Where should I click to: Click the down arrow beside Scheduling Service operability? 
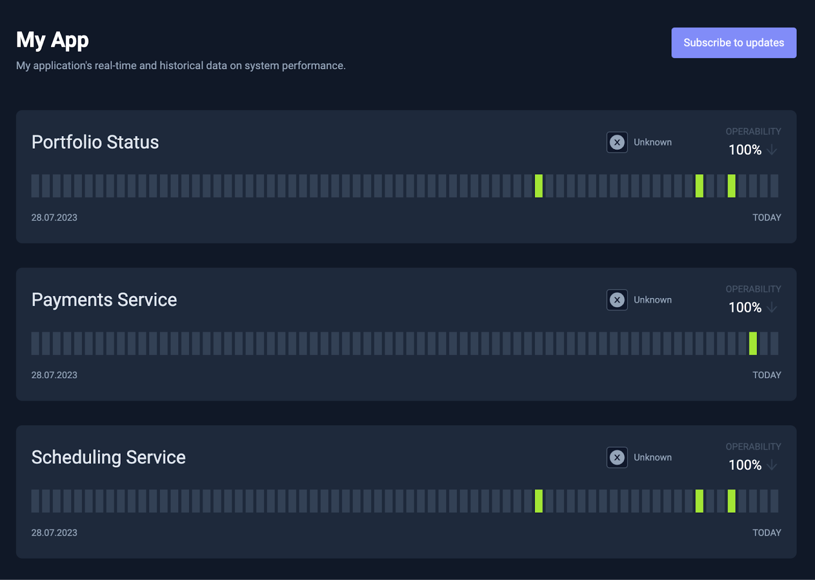pos(772,465)
